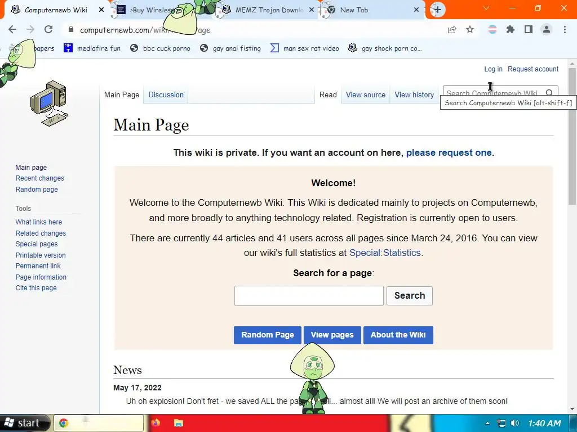
Task: Click the magnifier icon in wiki search
Action: coord(549,93)
